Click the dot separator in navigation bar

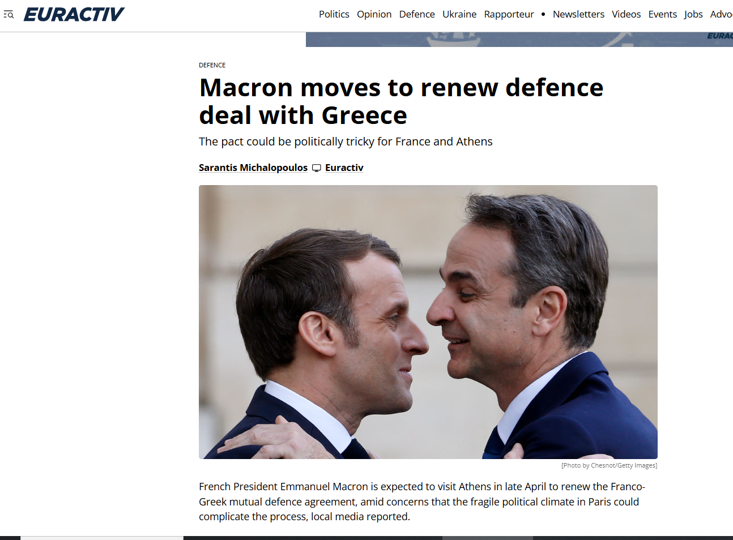click(543, 14)
